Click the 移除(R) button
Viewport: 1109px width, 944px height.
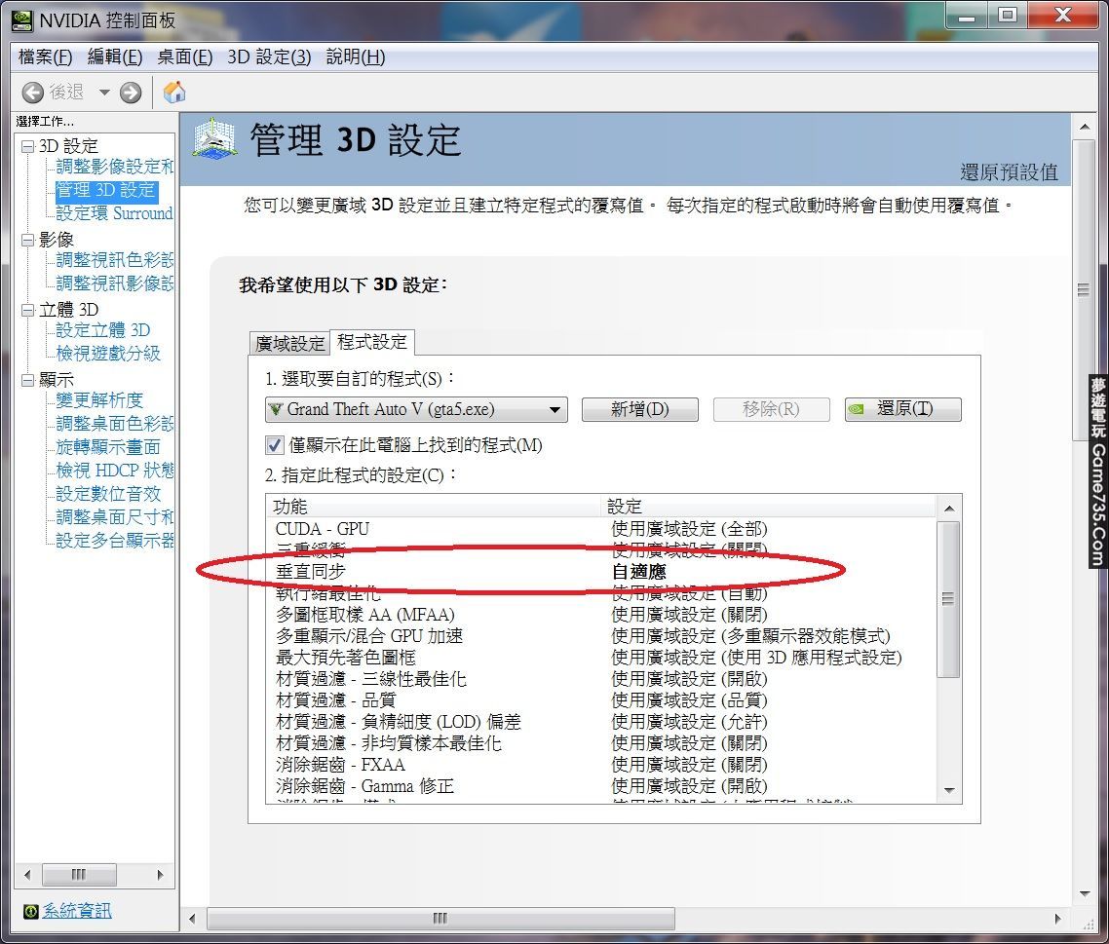(771, 409)
